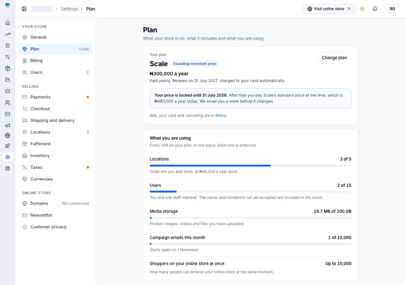This screenshot has height=285, width=405.
Task: Open Taxes settings
Action: pos(55,168)
